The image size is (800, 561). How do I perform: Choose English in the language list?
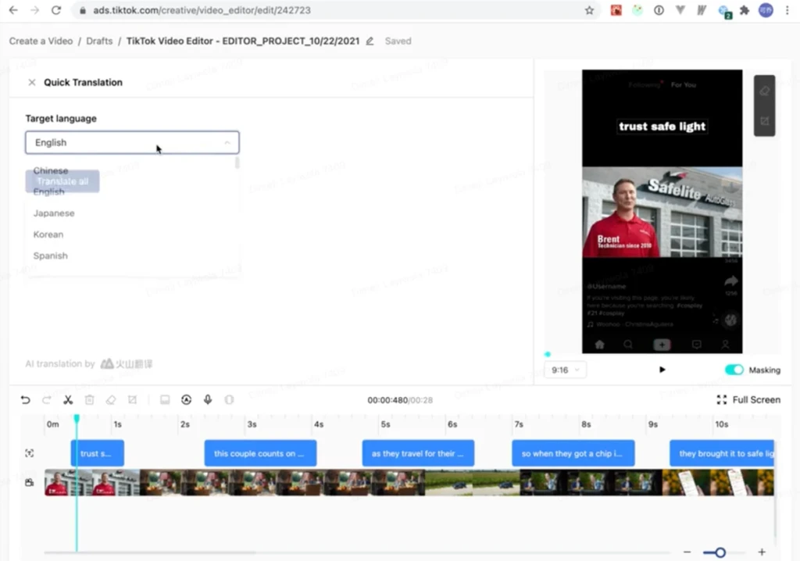(x=49, y=192)
